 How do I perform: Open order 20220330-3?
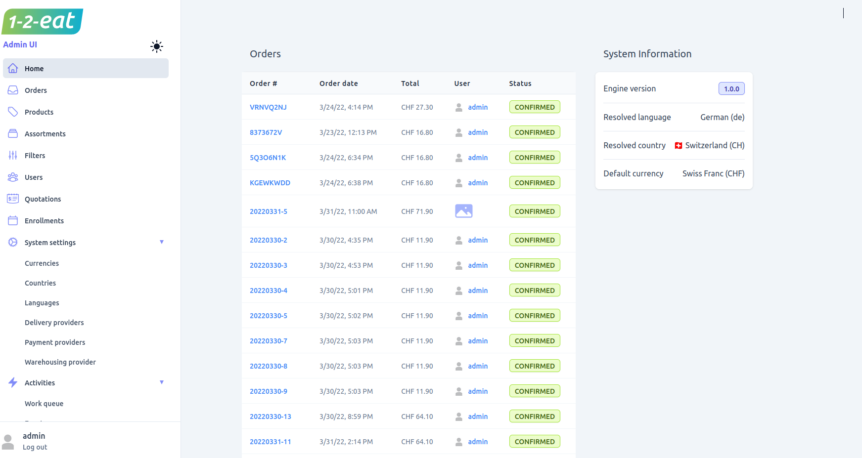pyautogui.click(x=268, y=265)
